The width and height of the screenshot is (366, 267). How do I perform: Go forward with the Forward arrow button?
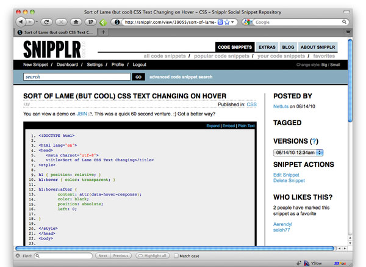click(30, 22)
